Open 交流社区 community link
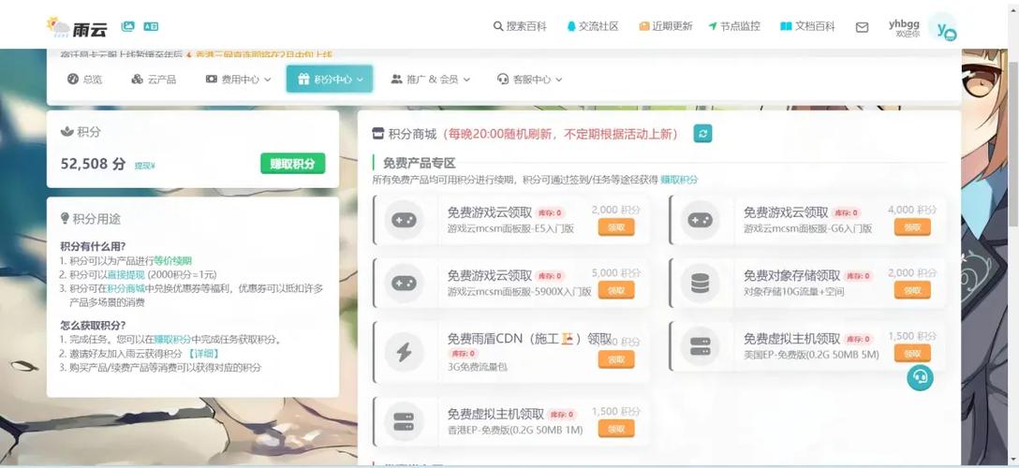Viewport: 1019px width, 468px height. click(x=593, y=26)
